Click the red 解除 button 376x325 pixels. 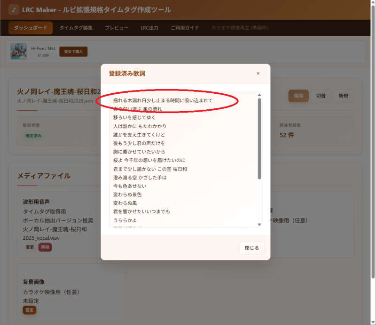point(45,247)
